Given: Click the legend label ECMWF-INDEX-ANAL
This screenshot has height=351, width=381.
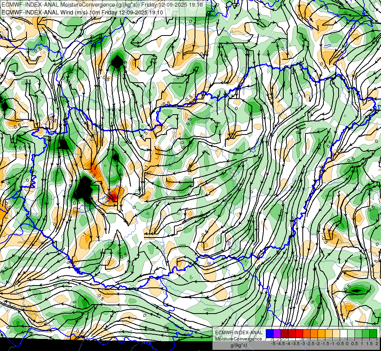Looking at the screenshot, I should pos(239,333).
